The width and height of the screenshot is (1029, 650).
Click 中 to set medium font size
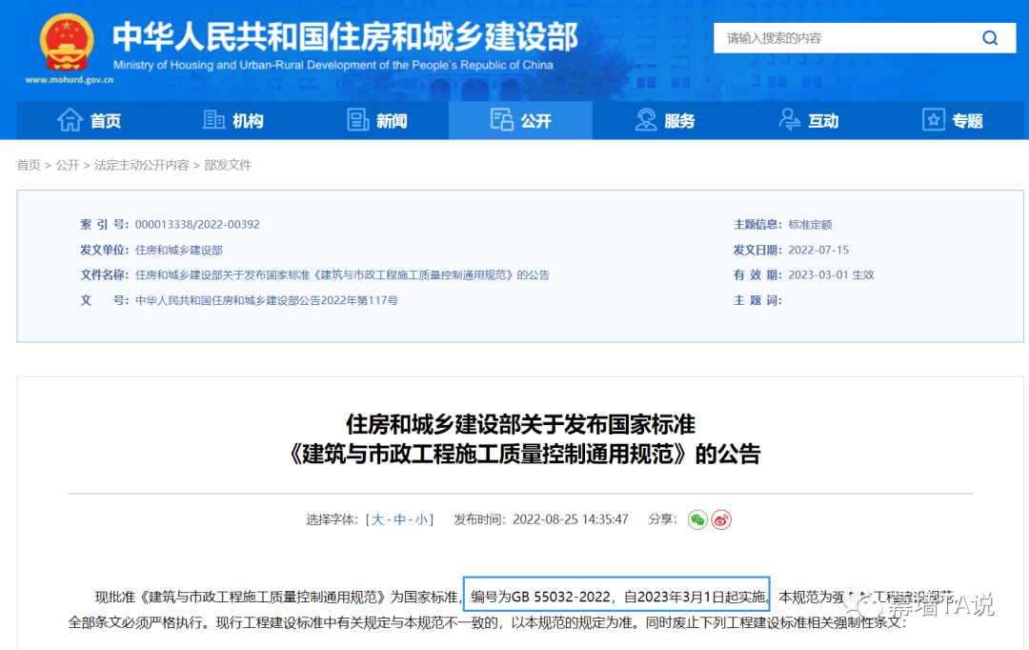(400, 519)
